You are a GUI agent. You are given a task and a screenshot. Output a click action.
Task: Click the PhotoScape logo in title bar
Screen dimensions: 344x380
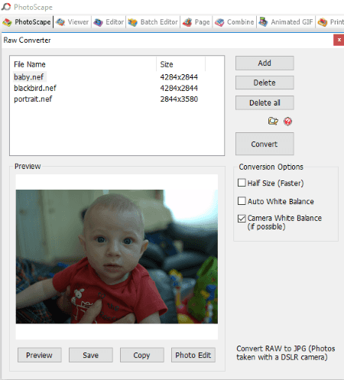[6, 7]
